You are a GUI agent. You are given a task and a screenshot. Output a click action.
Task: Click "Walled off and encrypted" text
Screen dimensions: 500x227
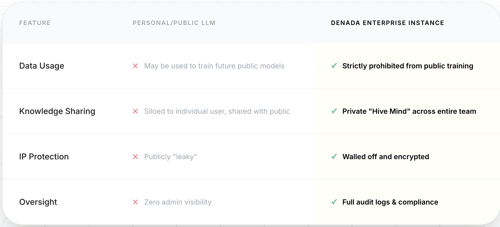click(386, 157)
